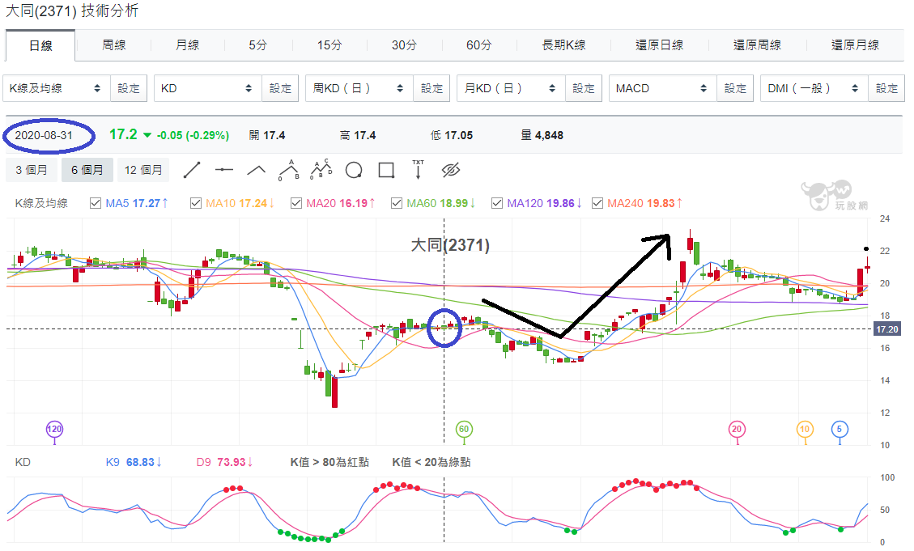
Task: Select the ABCD wave pattern tool
Action: pyautogui.click(x=321, y=169)
